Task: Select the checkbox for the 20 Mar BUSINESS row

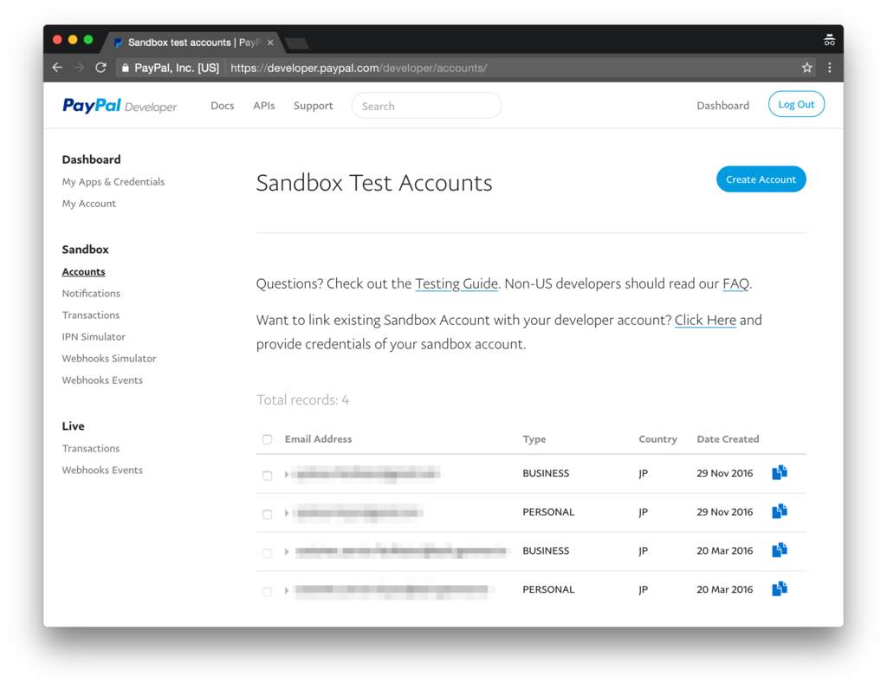Action: click(267, 553)
